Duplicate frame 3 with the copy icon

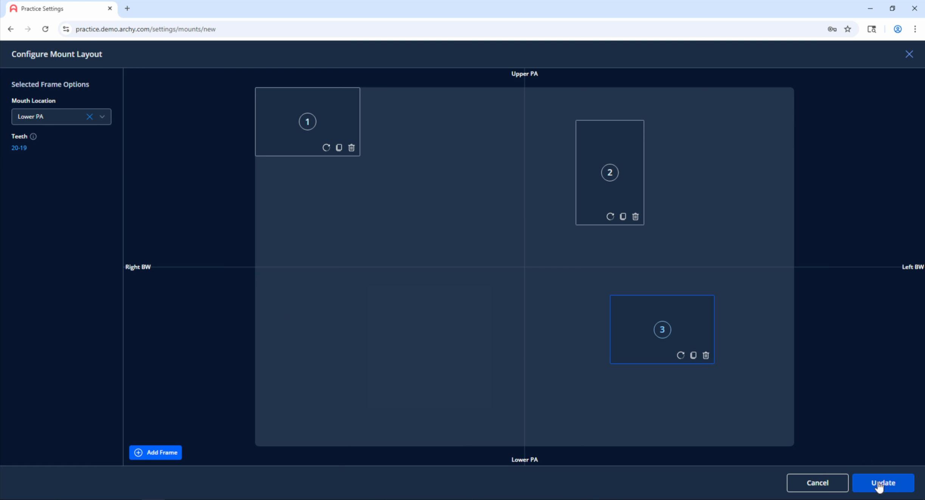pyautogui.click(x=693, y=355)
